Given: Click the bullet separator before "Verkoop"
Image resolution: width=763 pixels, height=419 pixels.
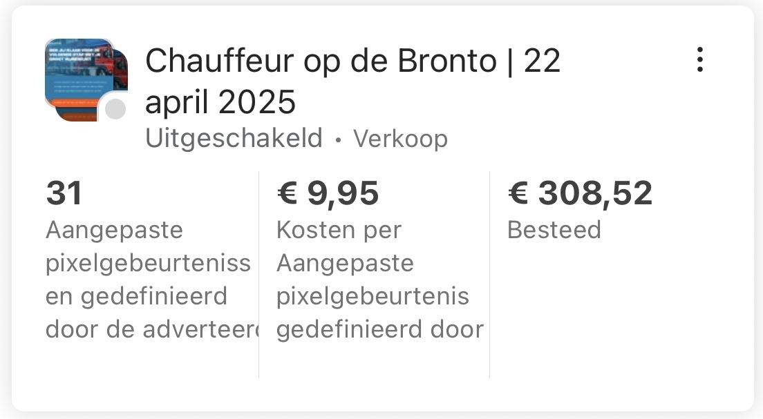Looking at the screenshot, I should click(x=338, y=140).
